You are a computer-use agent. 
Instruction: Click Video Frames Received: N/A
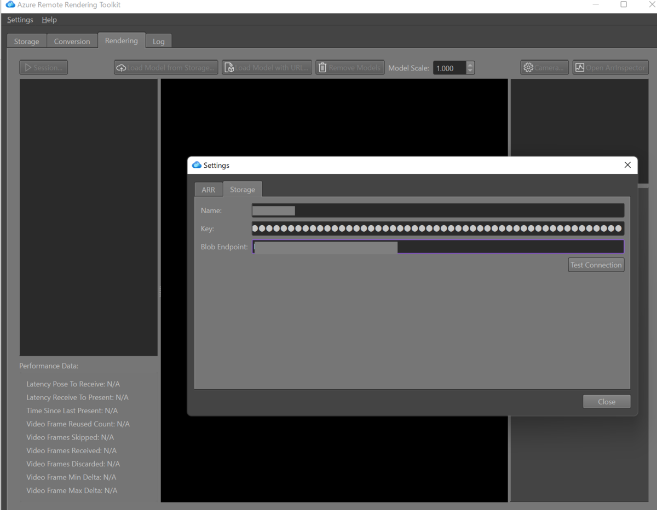pyautogui.click(x=71, y=450)
